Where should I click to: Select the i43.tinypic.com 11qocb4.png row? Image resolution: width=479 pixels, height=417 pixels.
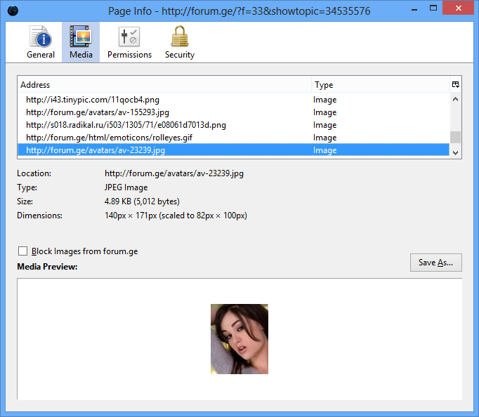pyautogui.click(x=234, y=100)
